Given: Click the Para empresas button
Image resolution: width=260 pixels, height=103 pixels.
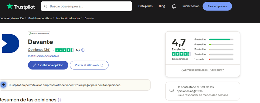Looking at the screenshot, I should (x=217, y=6).
